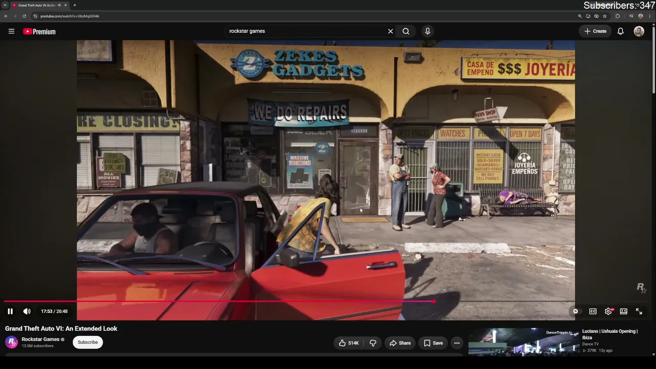Click the video title 'Grand Theft Auto VI: An Extended Look'
This screenshot has height=369, width=656.
pyautogui.click(x=61, y=329)
